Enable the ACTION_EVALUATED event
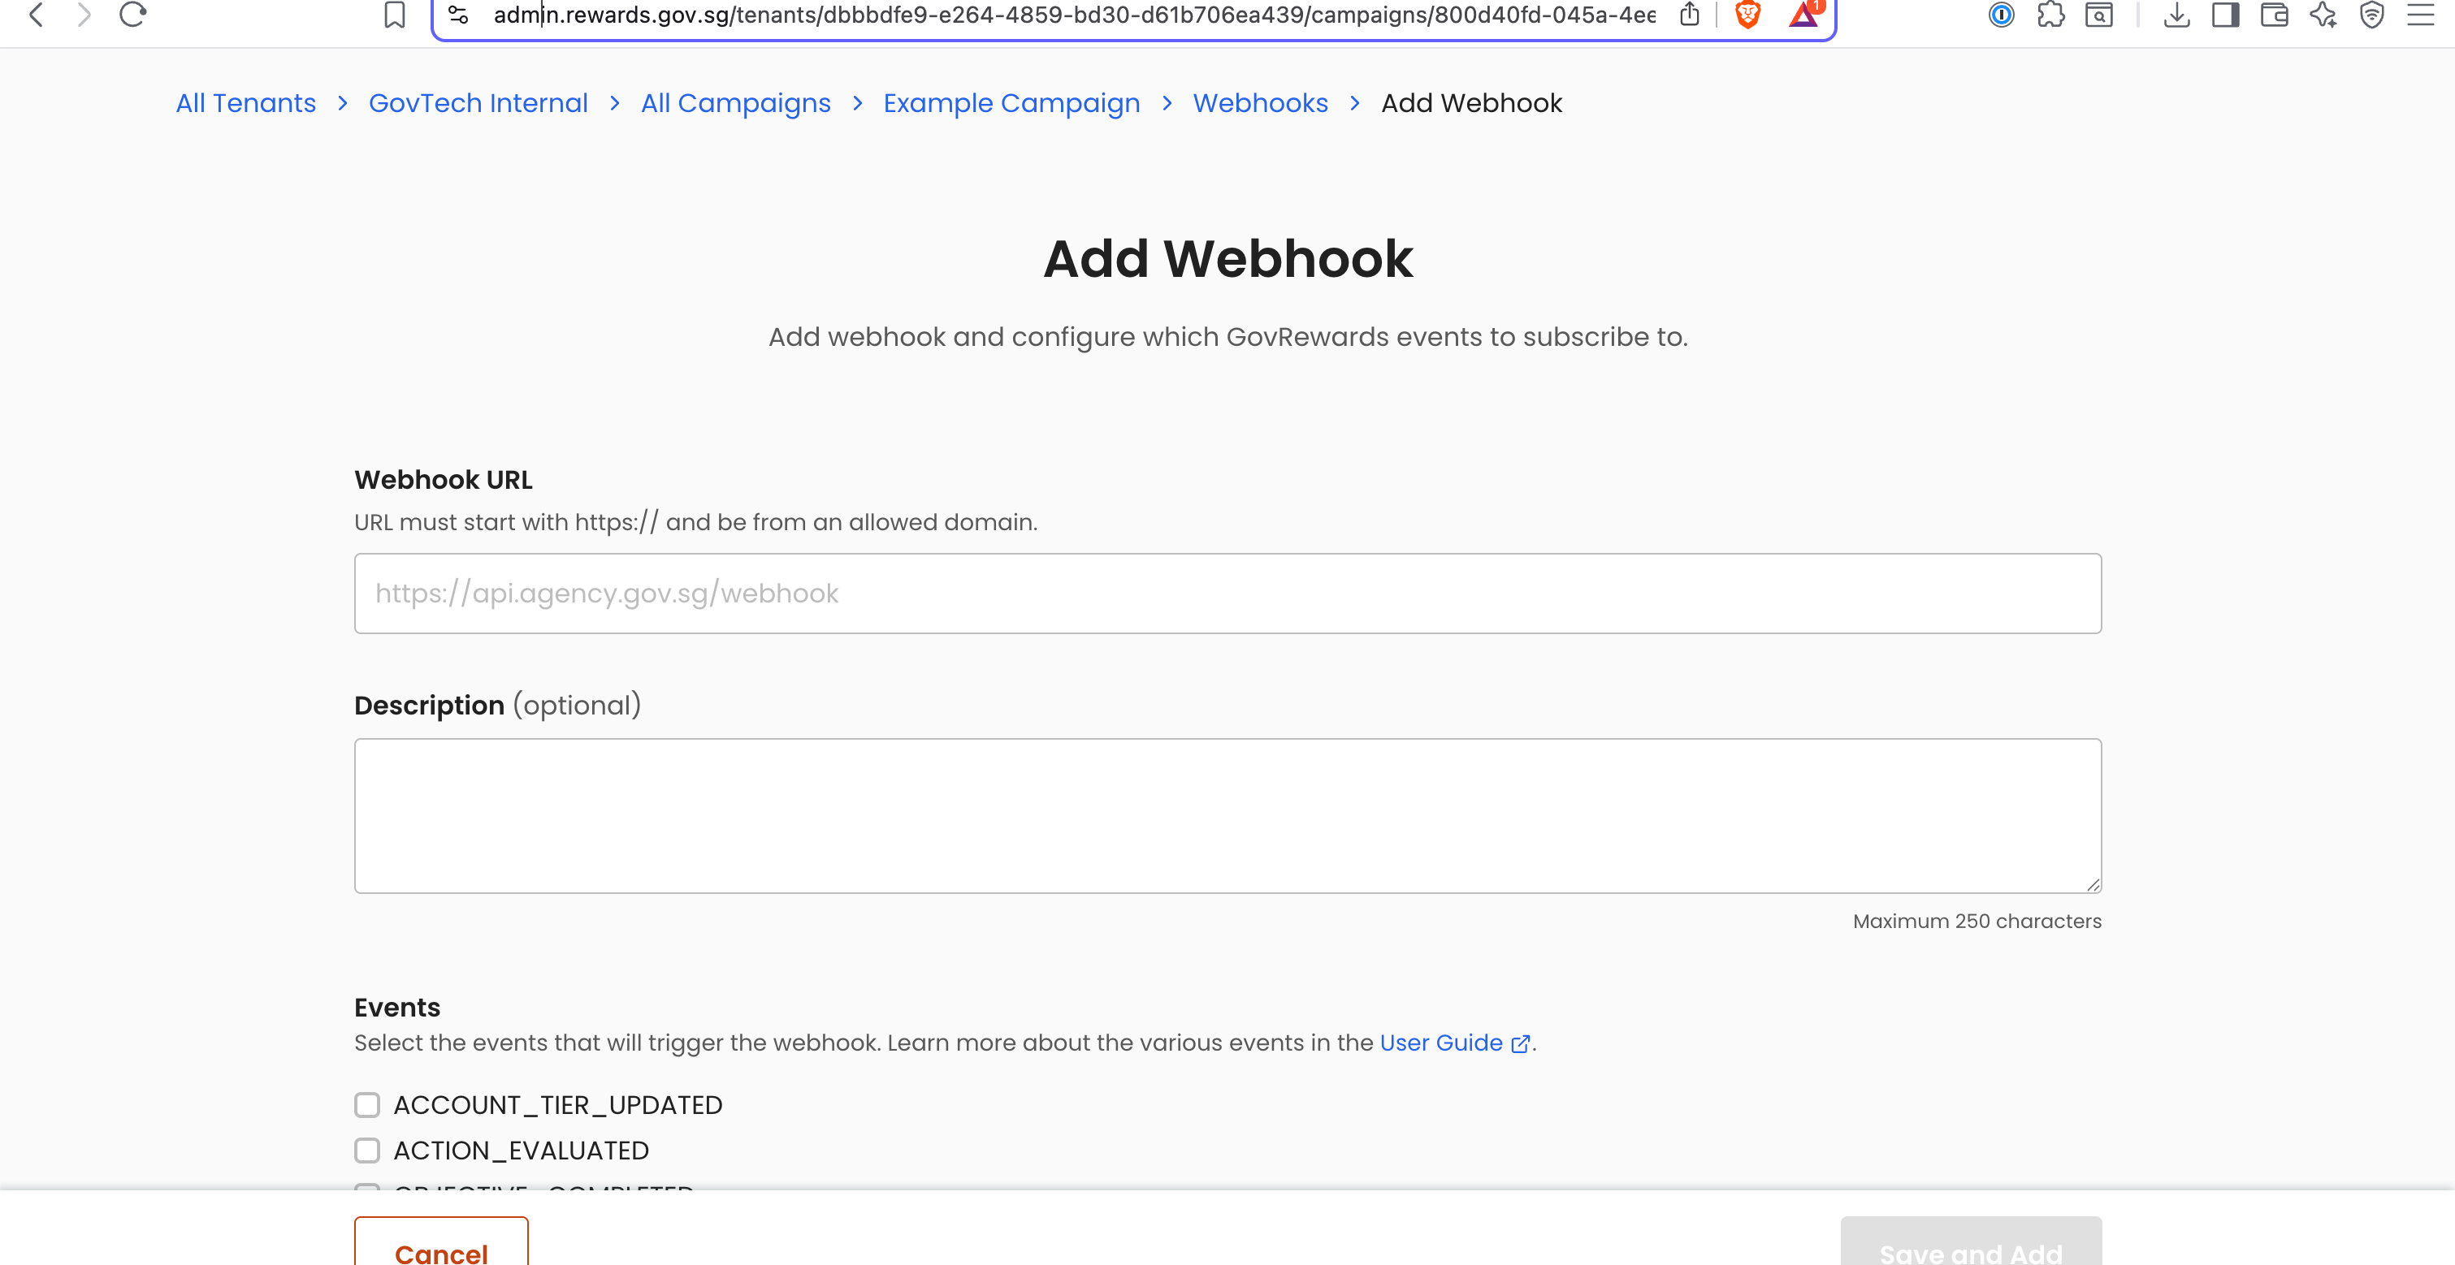Image resolution: width=2455 pixels, height=1265 pixels. (x=368, y=1150)
